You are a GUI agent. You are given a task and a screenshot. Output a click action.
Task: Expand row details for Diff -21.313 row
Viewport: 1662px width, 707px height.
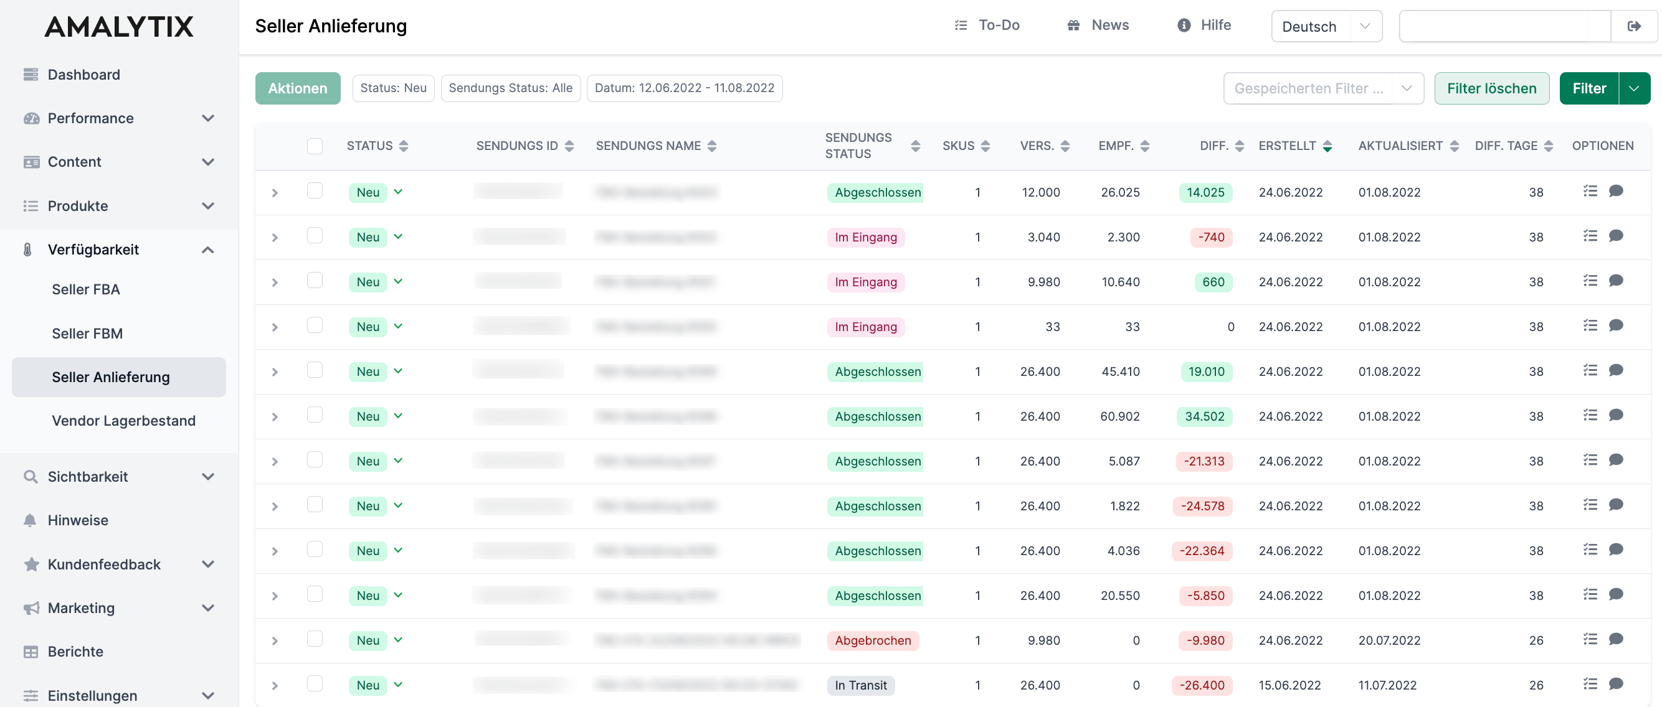click(275, 461)
